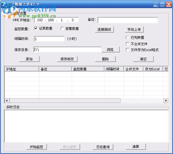Screen dimensions: 173x154
Task: Close the 记录数据上传 window
Action: pyautogui.click(x=169, y=4)
